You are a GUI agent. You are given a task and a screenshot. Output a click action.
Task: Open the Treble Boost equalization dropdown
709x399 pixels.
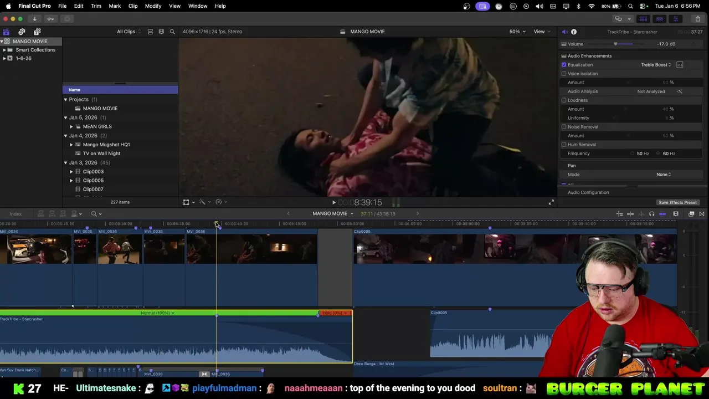(656, 65)
